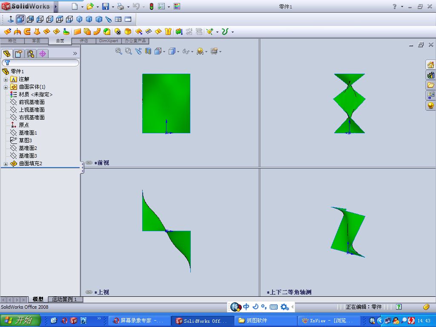Open the Curves tool dropdown arrow
This screenshot has width=436, height=327.
tap(232, 32)
